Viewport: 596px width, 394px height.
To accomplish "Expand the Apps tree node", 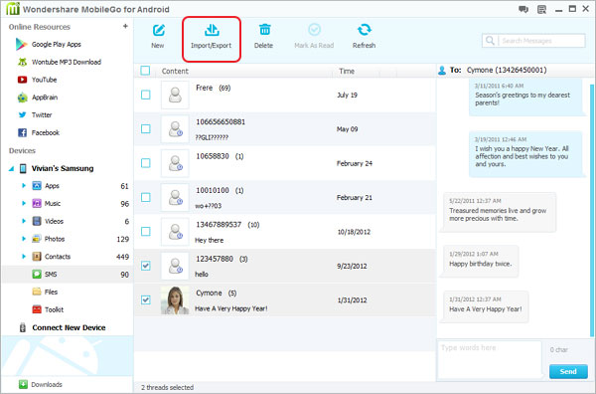I will tap(24, 186).
